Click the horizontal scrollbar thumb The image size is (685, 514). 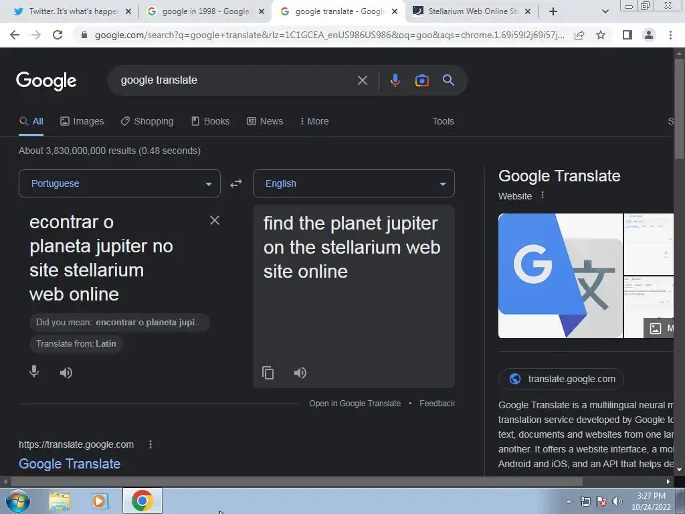tap(296, 482)
